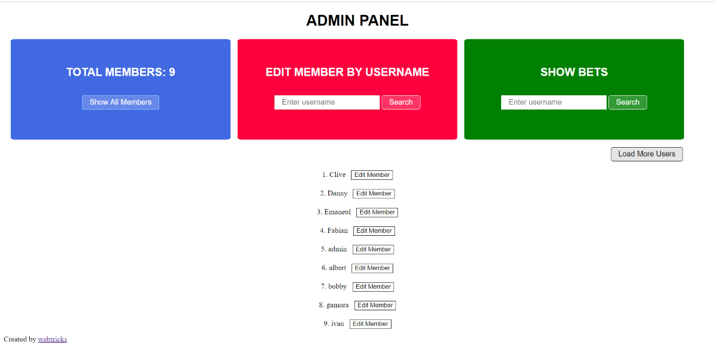Click the EDIT MEMBER BY USERNAME title
The width and height of the screenshot is (715, 352).
tap(347, 72)
